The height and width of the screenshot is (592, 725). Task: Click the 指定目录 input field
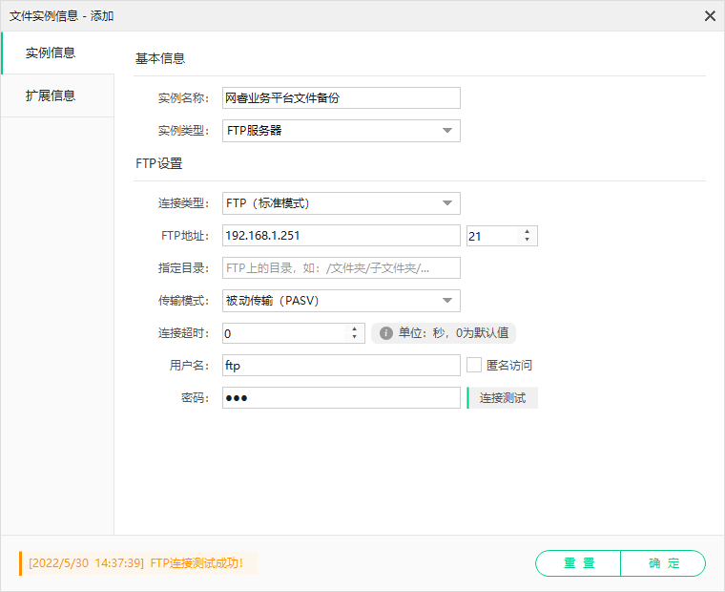tap(341, 267)
